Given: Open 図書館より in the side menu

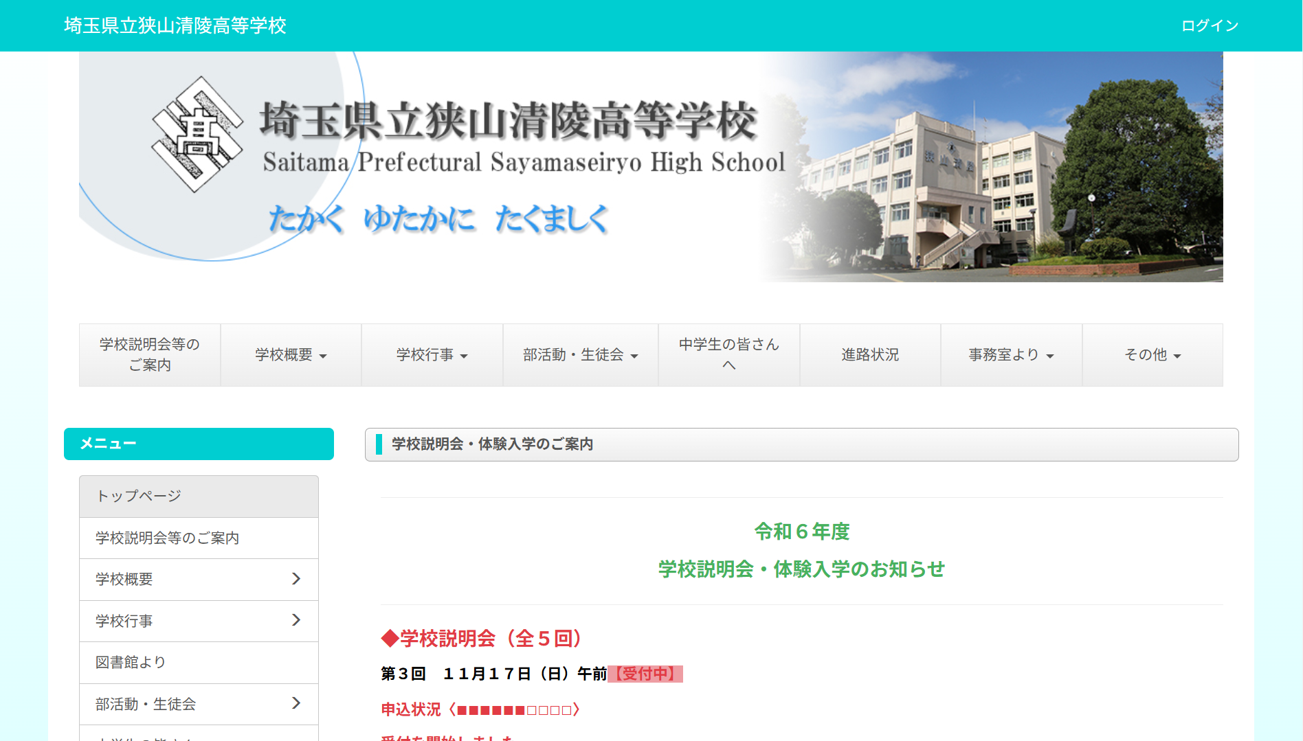Looking at the screenshot, I should click(x=199, y=662).
